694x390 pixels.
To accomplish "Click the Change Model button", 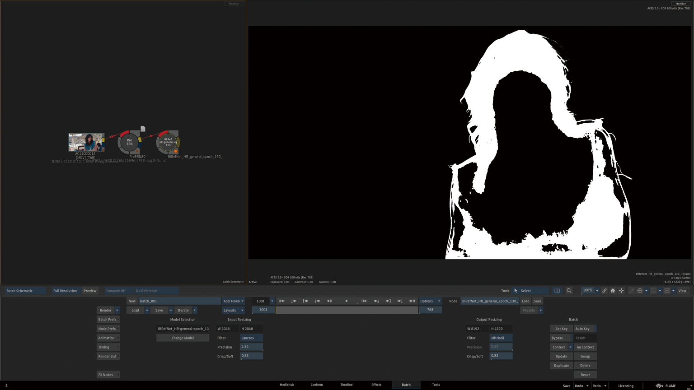I will [183, 338].
